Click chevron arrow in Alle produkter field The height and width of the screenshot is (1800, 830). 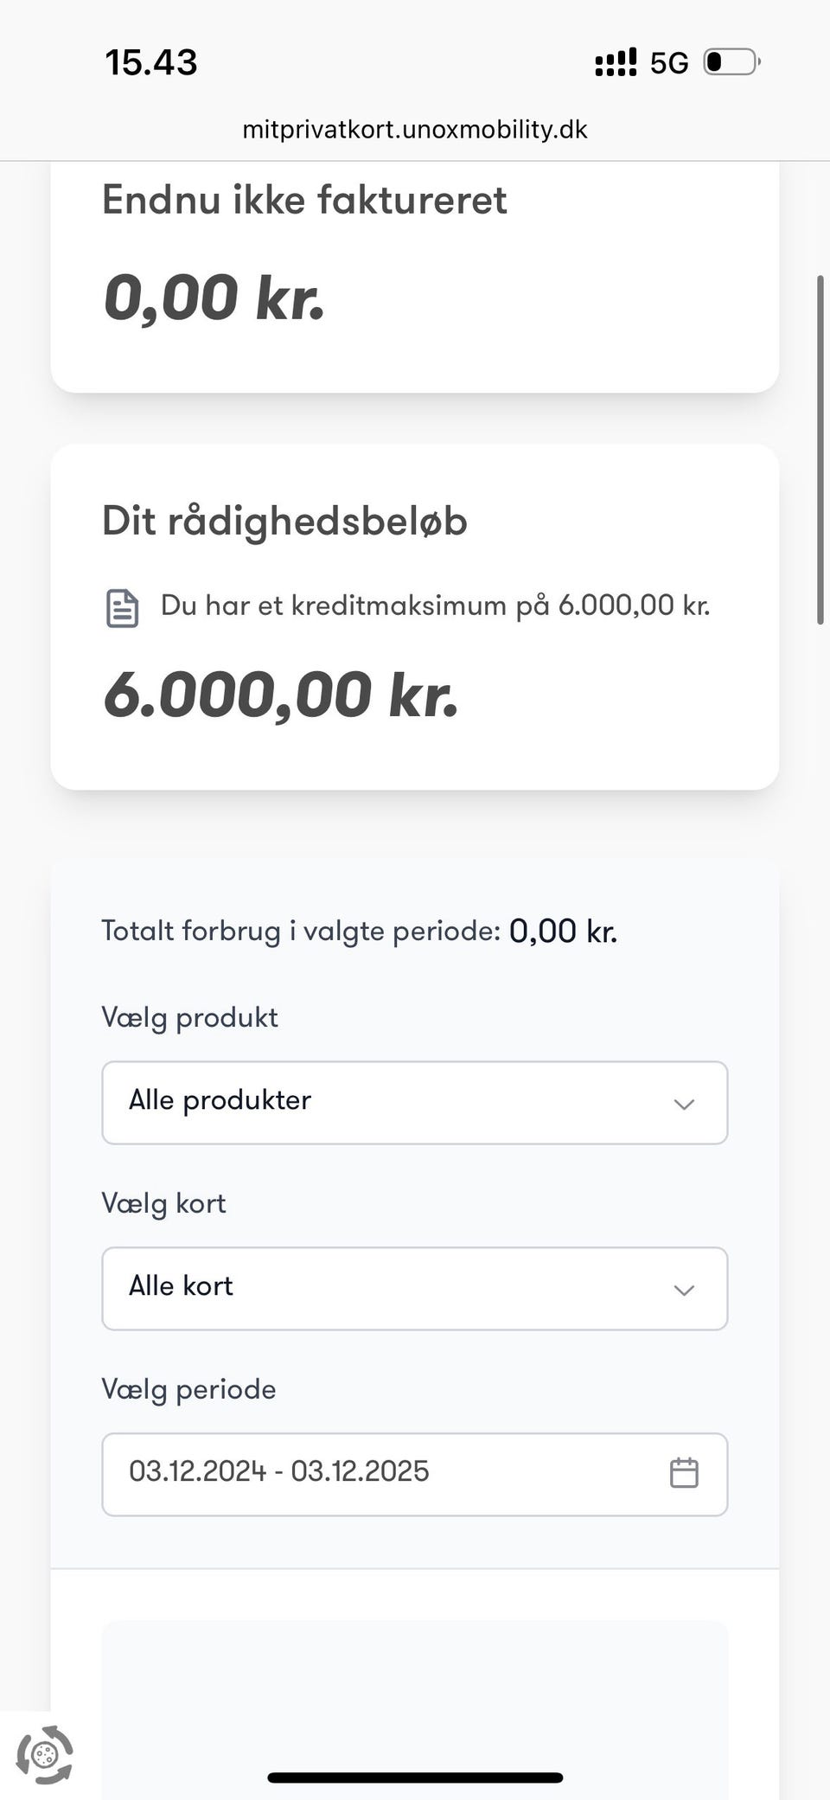click(684, 1105)
